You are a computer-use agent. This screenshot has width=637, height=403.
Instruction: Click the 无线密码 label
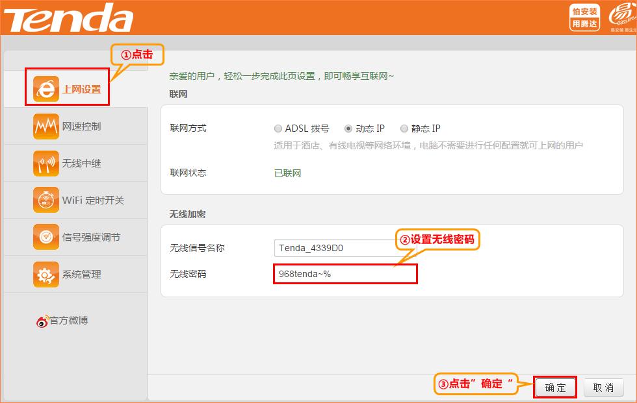point(188,274)
